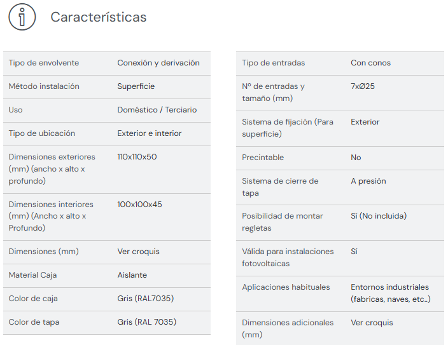Image resolution: width=448 pixels, height=345 pixels.
Task: Select the 110x110x50 exterior dimensions value
Action: 137,157
